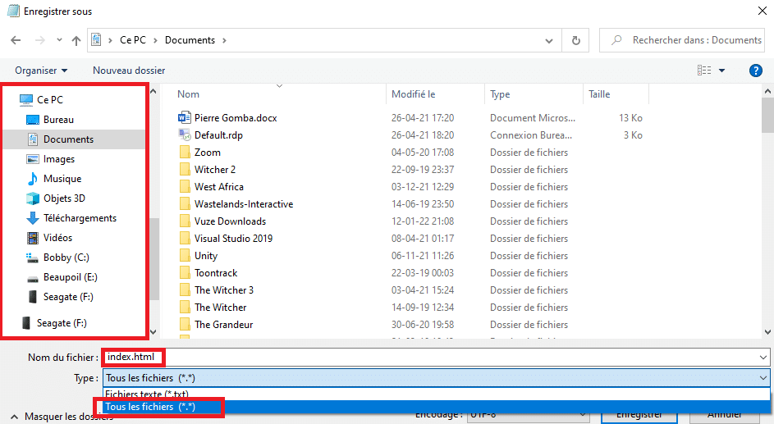Open the help question mark icon

756,71
